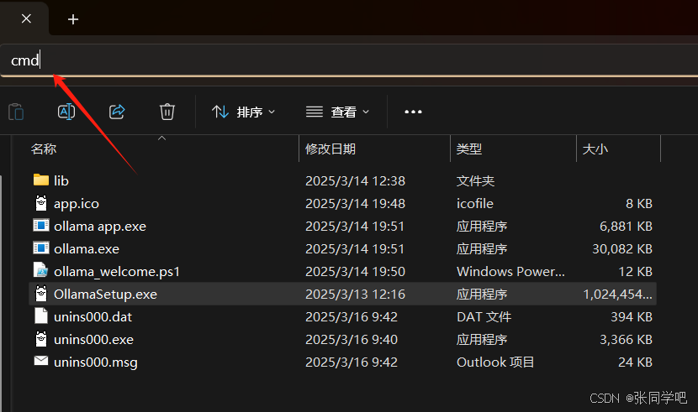The width and height of the screenshot is (698, 412).
Task: Click the 3,366 KB size cell
Action: click(626, 339)
